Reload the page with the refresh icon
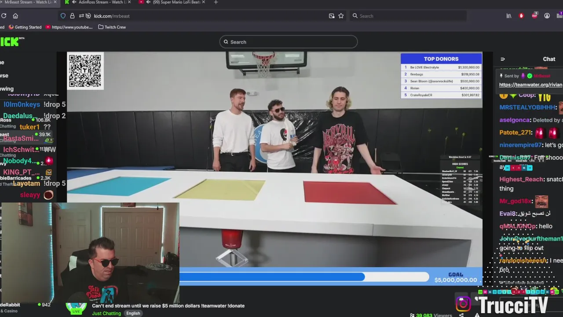Image resolution: width=563 pixels, height=317 pixels. [x=4, y=16]
